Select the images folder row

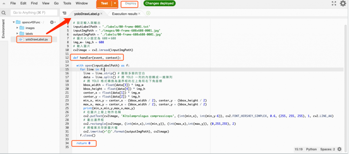coord(30,28)
